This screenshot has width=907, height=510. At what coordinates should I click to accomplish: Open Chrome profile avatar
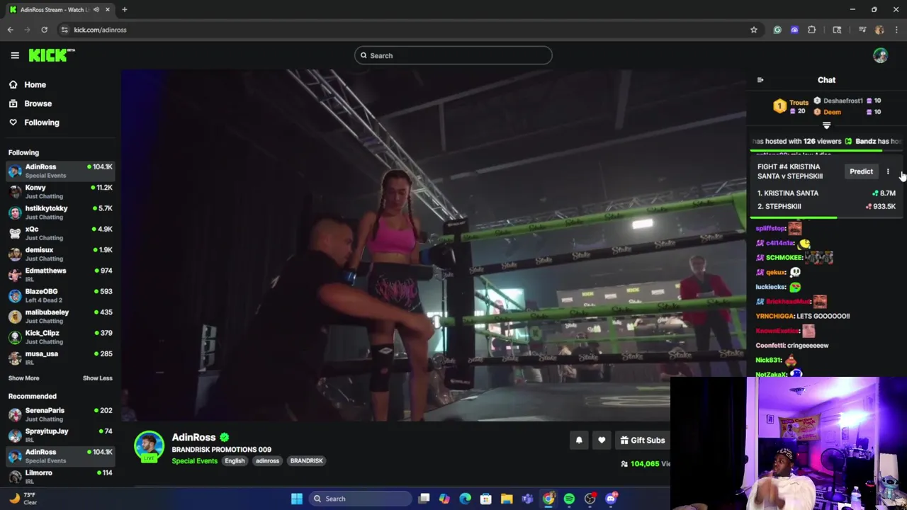point(879,30)
